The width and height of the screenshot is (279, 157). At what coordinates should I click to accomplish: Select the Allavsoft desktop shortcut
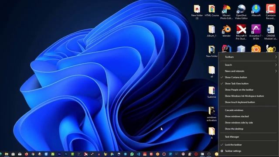point(256,10)
